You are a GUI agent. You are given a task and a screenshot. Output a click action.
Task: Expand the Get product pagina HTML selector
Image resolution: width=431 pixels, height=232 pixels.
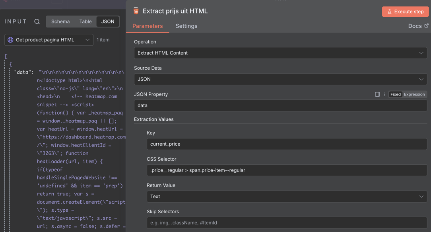tap(49, 40)
